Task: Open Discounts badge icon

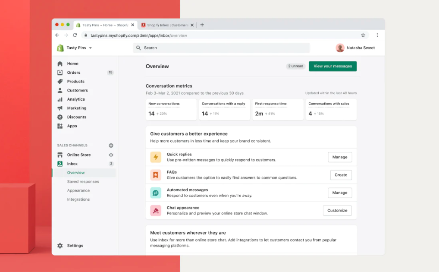Action: [x=60, y=117]
